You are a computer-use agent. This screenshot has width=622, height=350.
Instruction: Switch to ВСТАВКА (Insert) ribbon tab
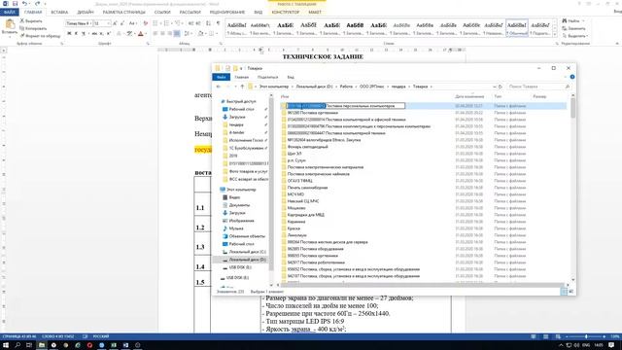pyautogui.click(x=59, y=13)
